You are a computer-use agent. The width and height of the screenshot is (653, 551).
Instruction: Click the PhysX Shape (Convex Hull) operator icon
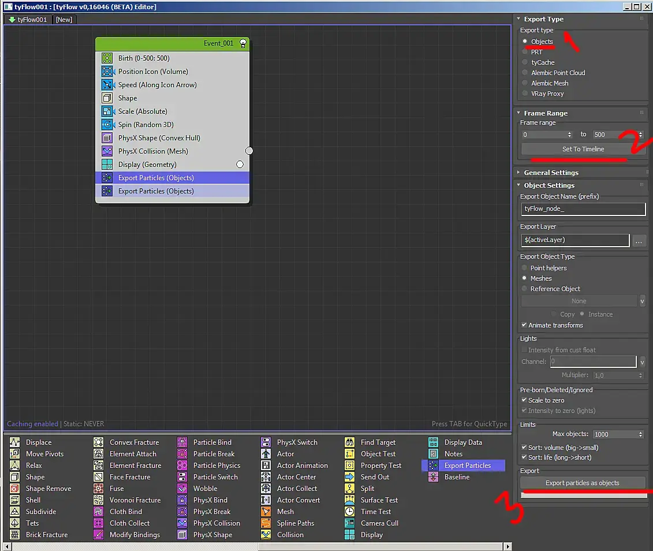(x=107, y=138)
